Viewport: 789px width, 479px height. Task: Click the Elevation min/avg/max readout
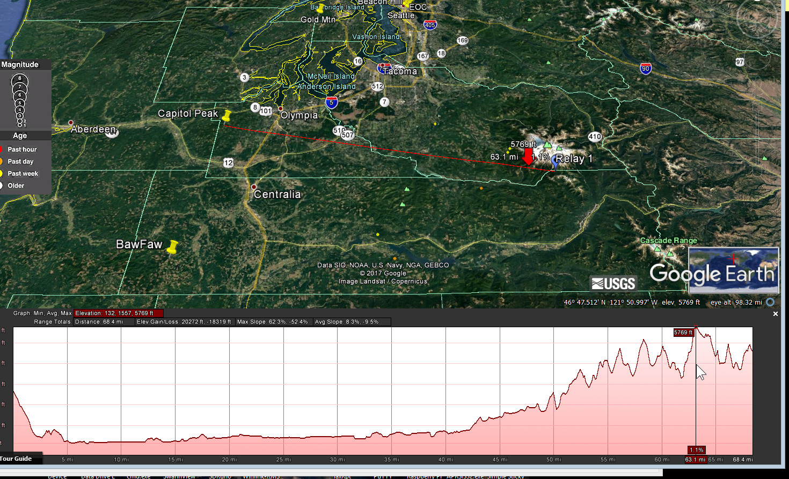click(118, 313)
